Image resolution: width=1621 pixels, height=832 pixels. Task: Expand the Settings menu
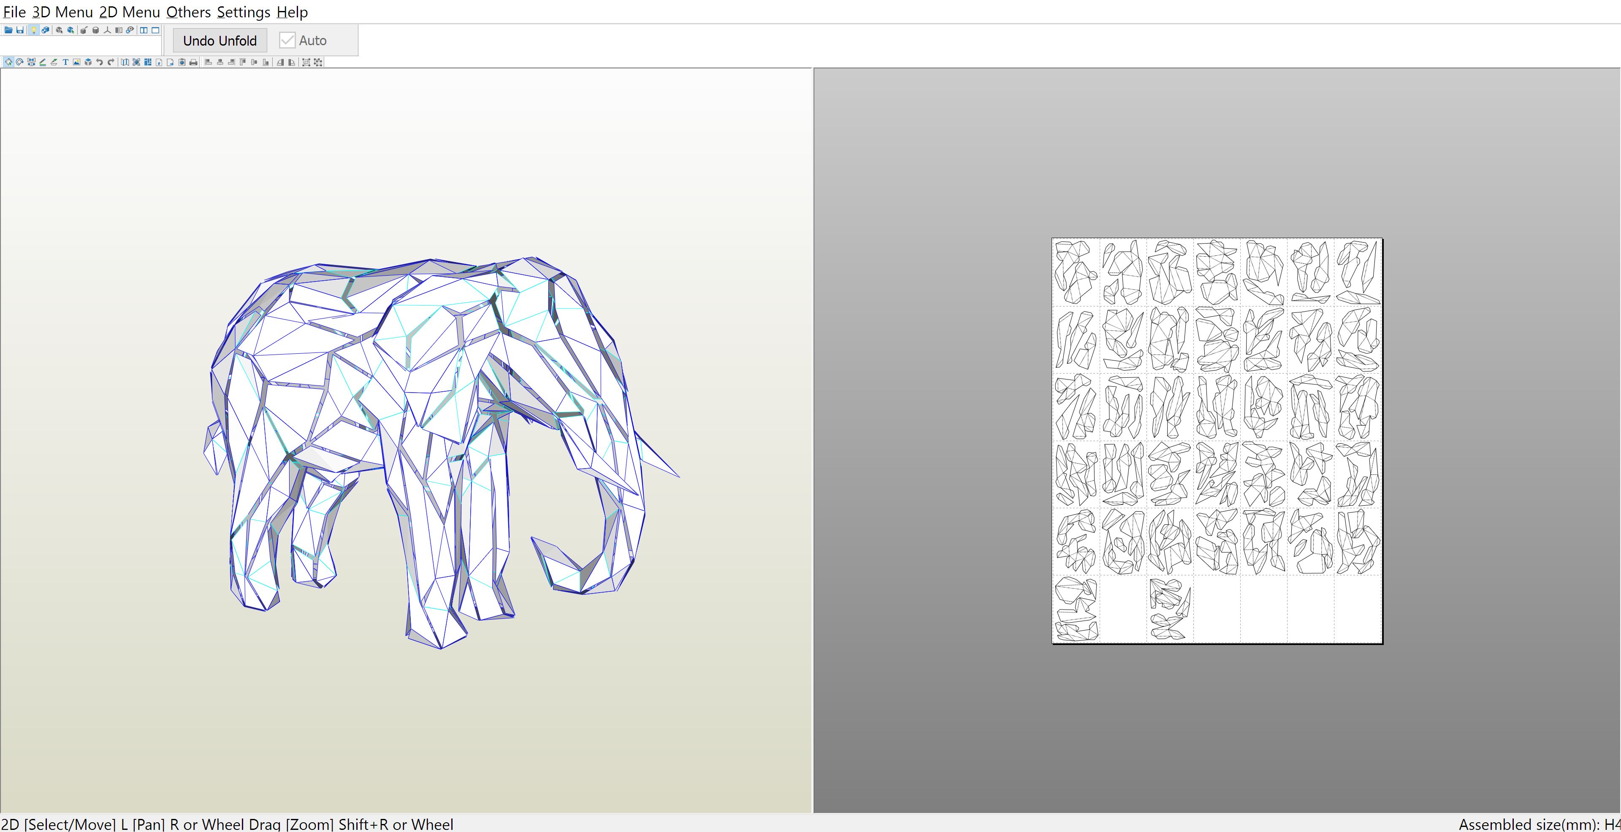click(x=243, y=12)
